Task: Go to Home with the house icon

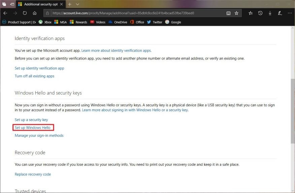Action: (x=35, y=13)
